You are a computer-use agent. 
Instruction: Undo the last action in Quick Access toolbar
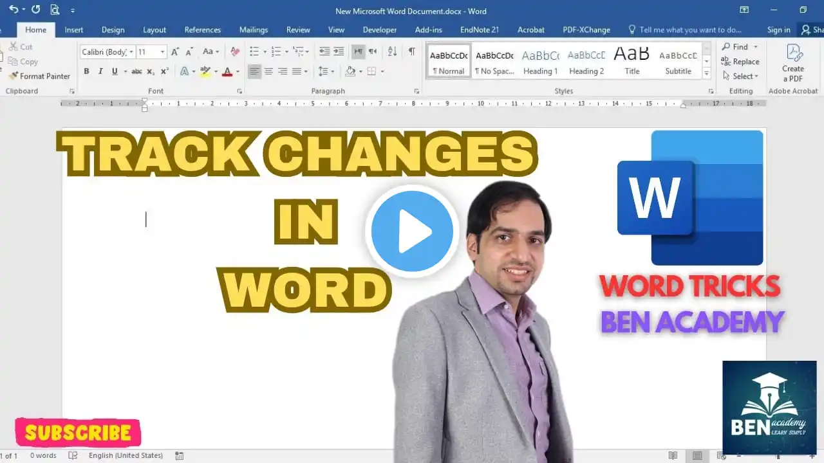pos(13,10)
